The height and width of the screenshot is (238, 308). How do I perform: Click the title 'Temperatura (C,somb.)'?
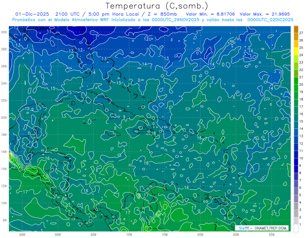tap(157, 6)
